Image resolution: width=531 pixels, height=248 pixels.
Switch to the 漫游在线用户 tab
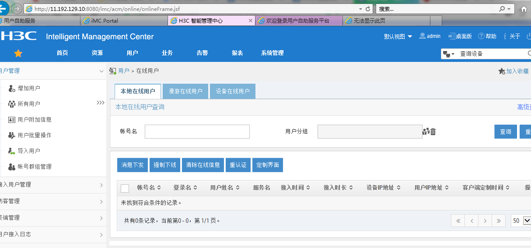point(185,91)
